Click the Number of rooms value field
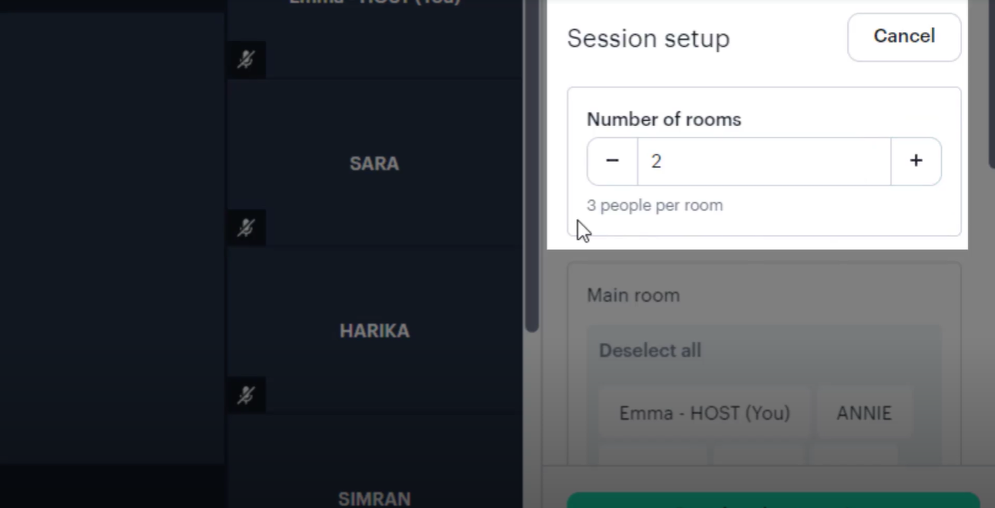Screen dimensions: 995x508 (764, 161)
